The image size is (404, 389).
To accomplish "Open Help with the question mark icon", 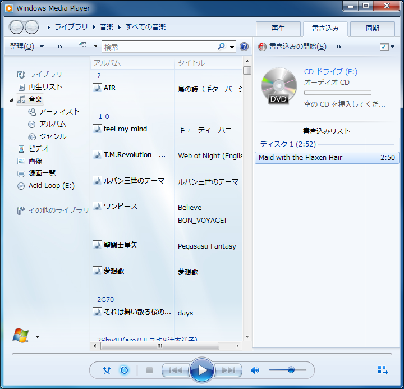I will pyautogui.click(x=244, y=47).
